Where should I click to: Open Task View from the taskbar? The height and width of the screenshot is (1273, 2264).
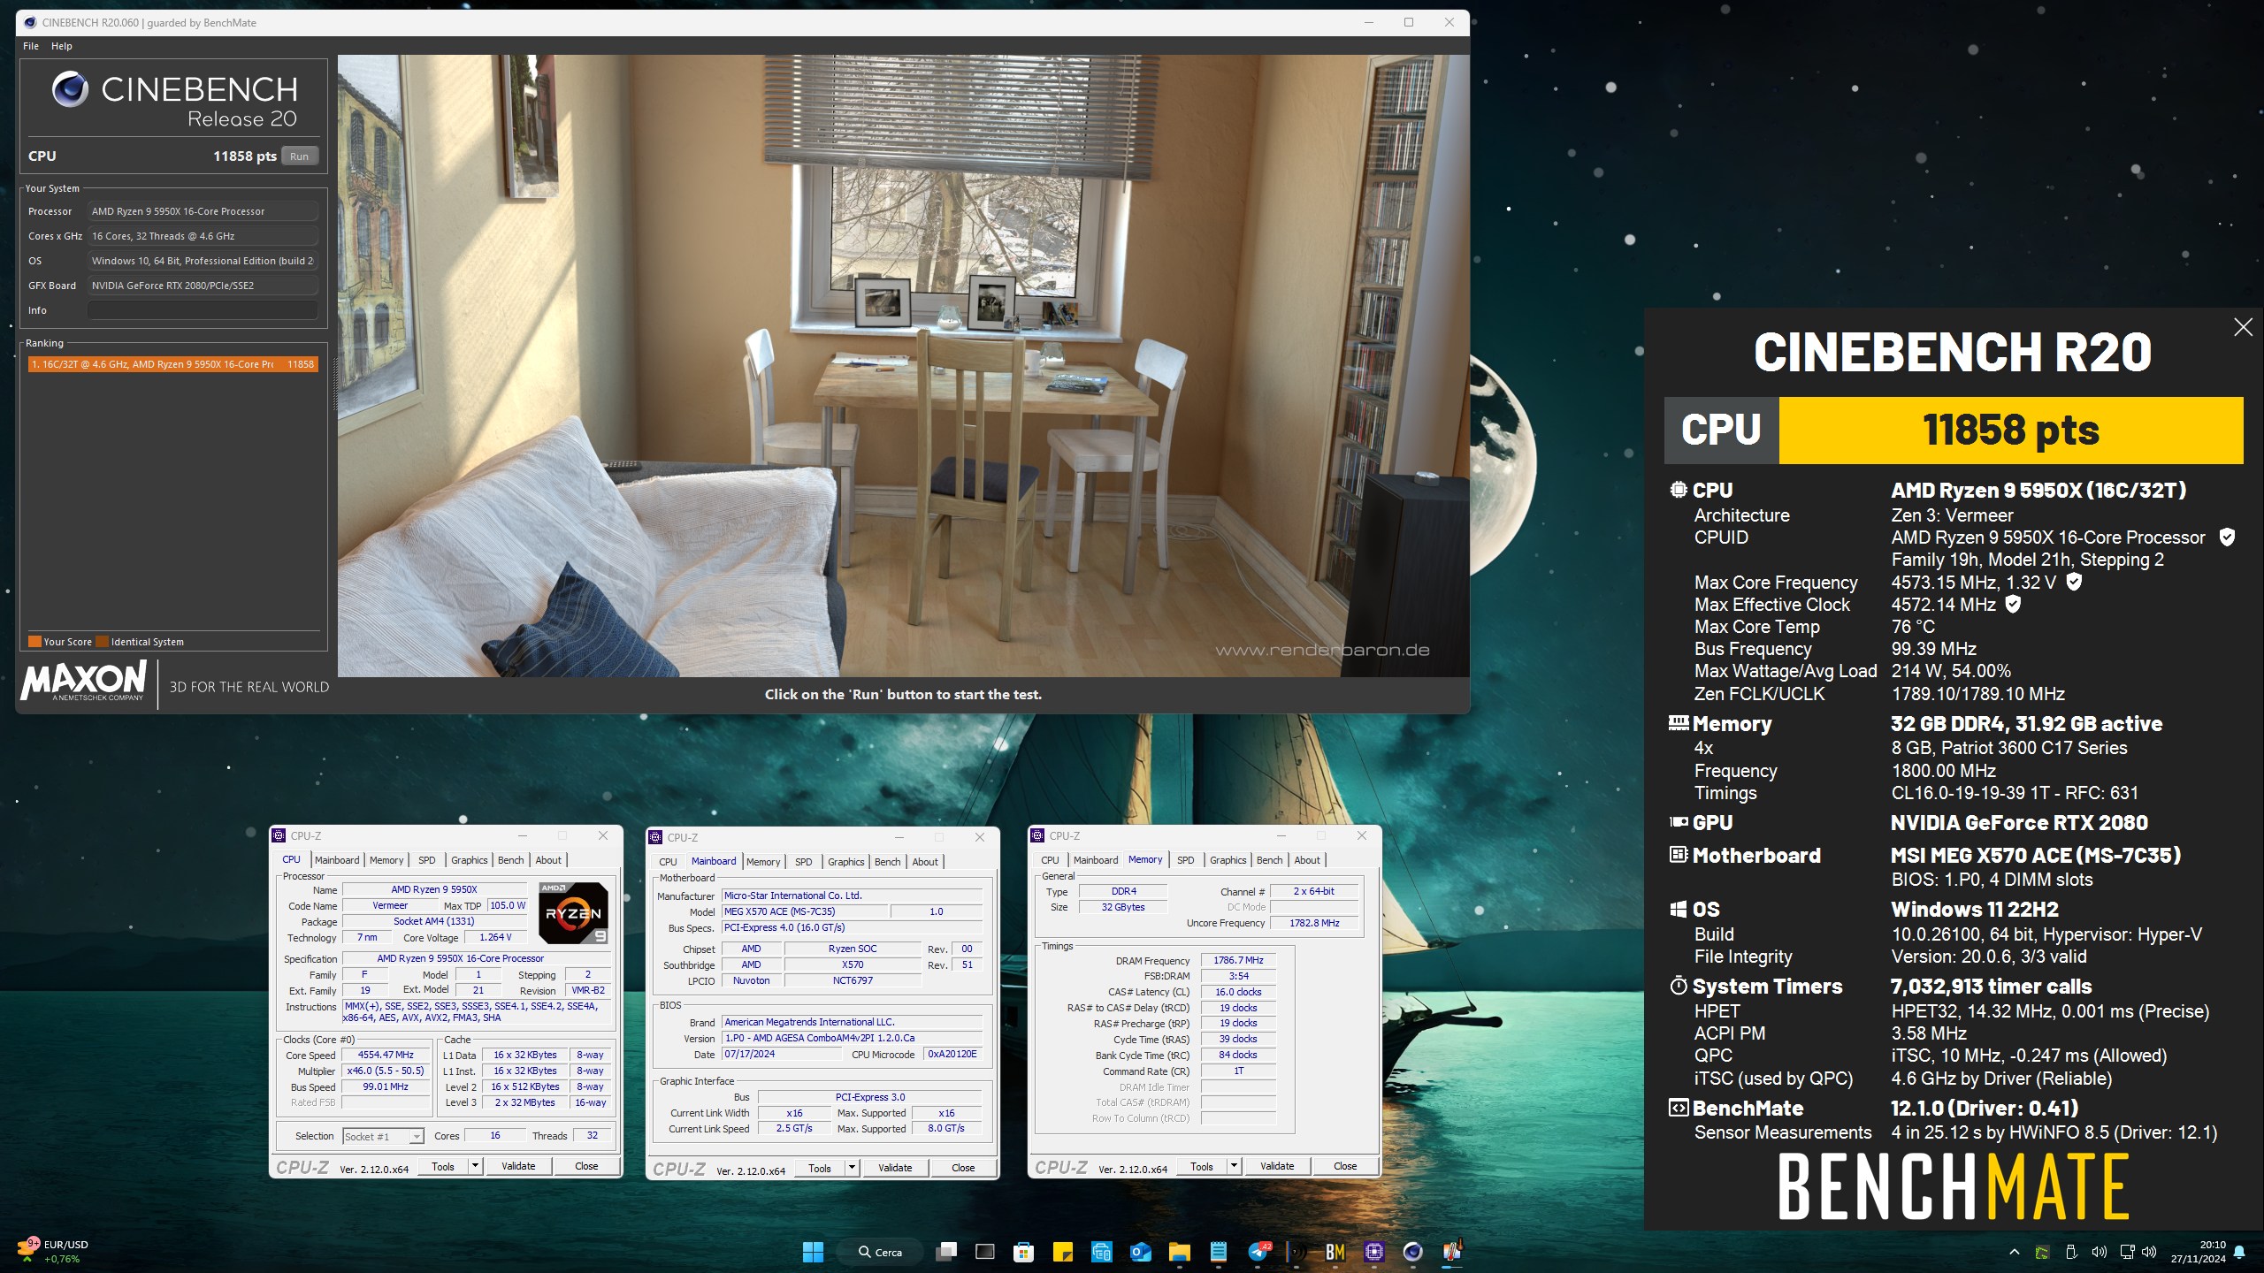(946, 1252)
